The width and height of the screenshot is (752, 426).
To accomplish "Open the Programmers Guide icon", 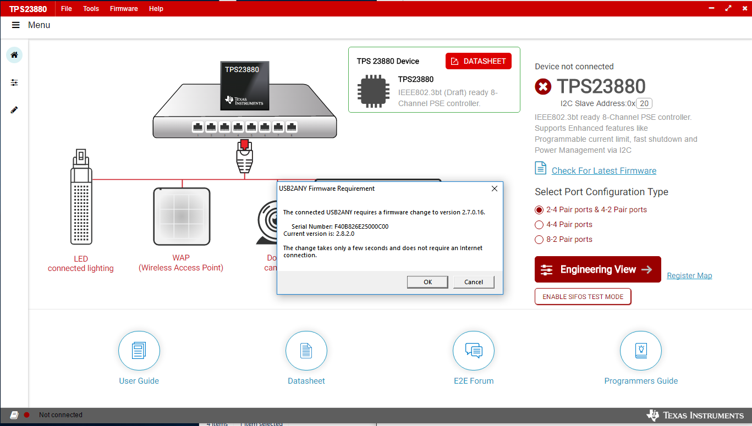I will pyautogui.click(x=641, y=351).
